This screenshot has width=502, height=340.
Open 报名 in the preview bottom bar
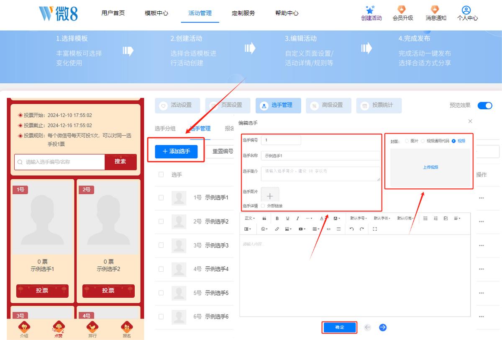click(127, 330)
